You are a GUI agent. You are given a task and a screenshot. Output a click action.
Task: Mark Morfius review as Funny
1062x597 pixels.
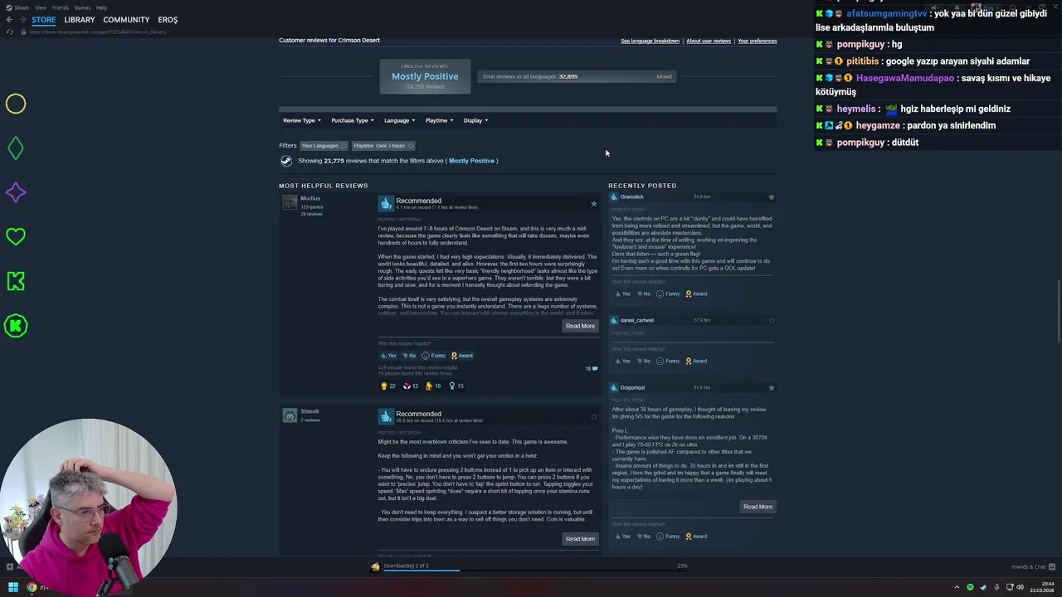pos(434,356)
